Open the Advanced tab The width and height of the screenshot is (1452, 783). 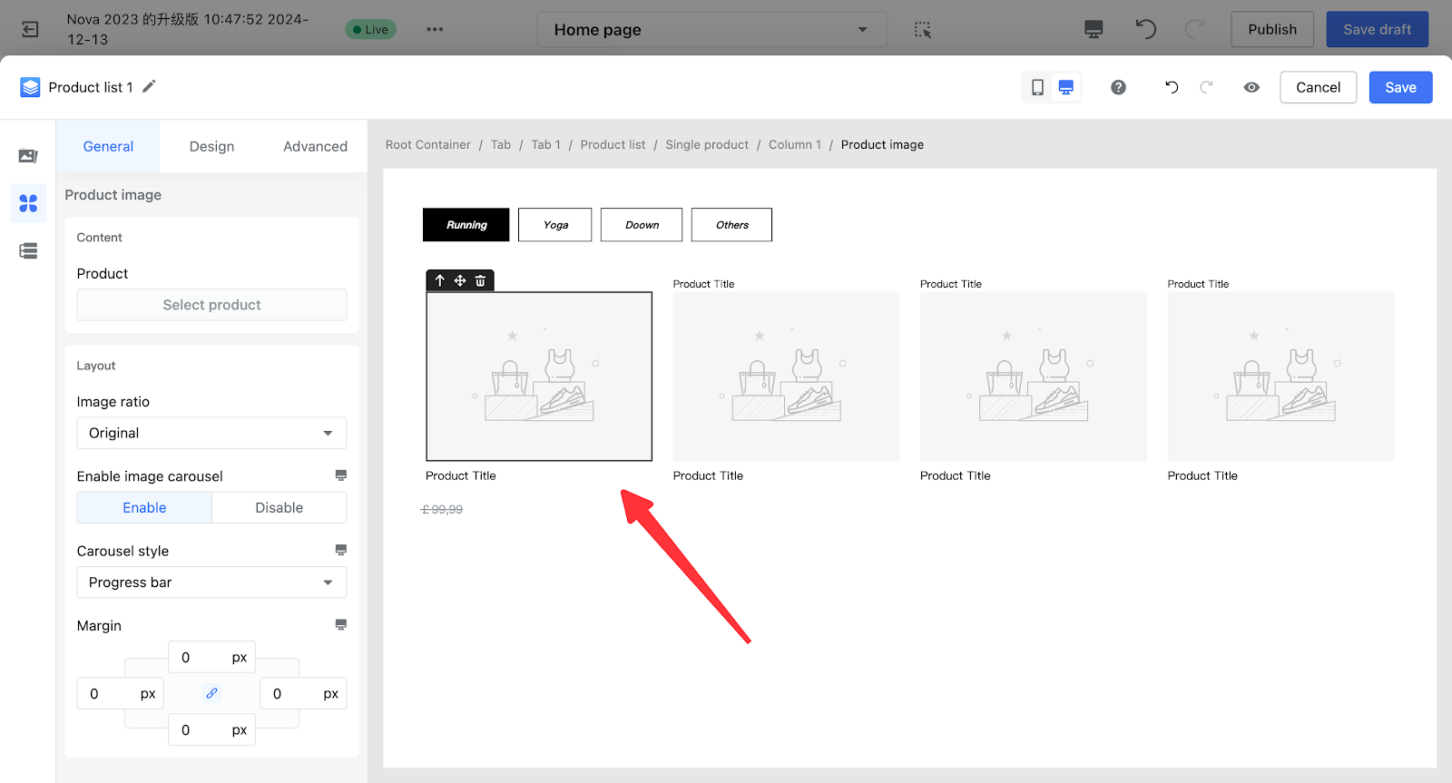click(315, 146)
